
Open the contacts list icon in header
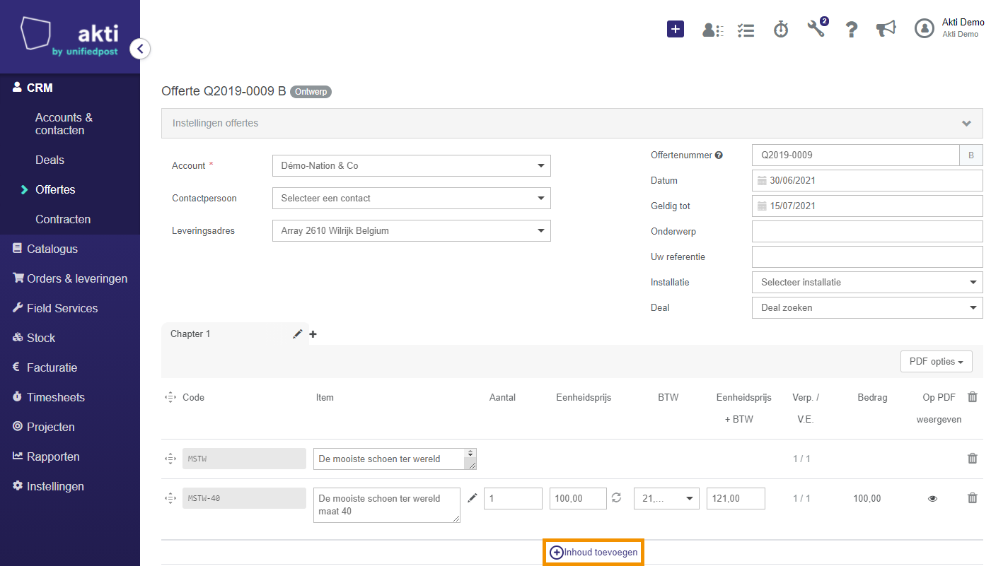pyautogui.click(x=712, y=30)
